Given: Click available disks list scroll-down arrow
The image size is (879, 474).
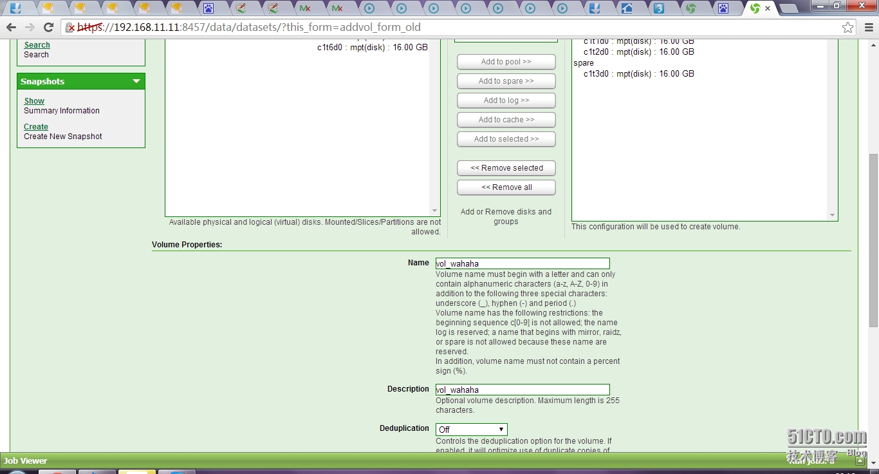Looking at the screenshot, I should (x=434, y=211).
